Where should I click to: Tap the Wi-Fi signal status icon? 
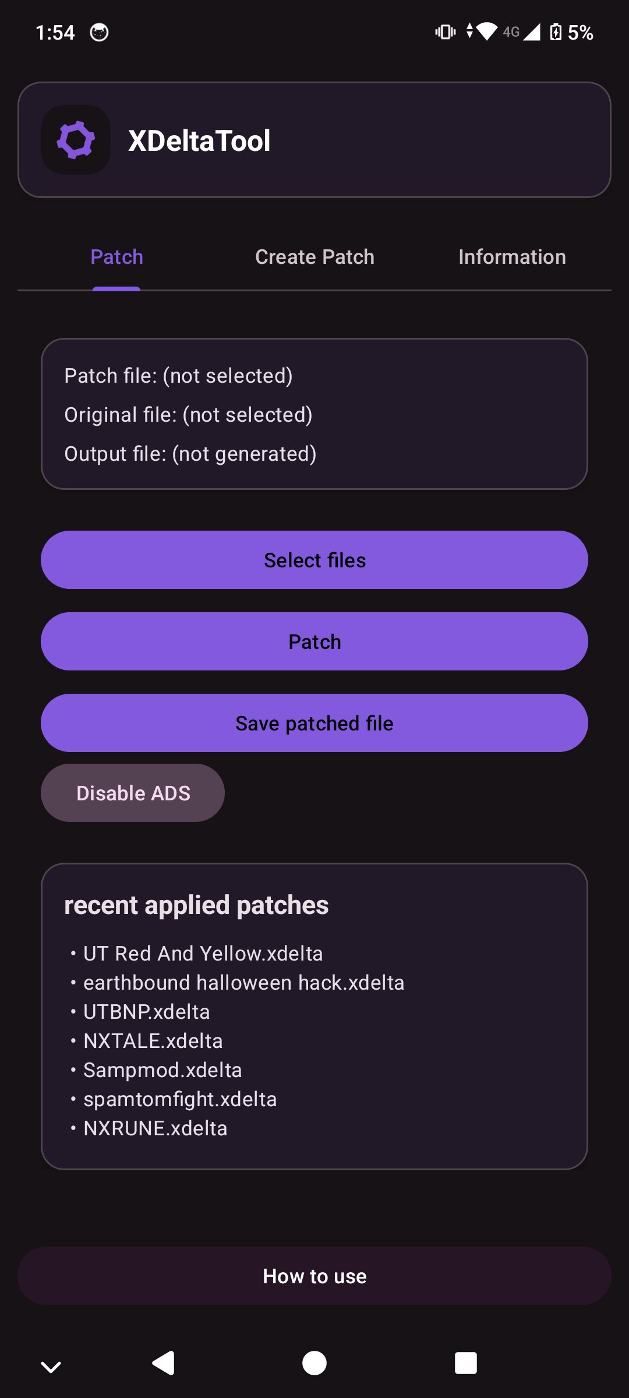(486, 31)
